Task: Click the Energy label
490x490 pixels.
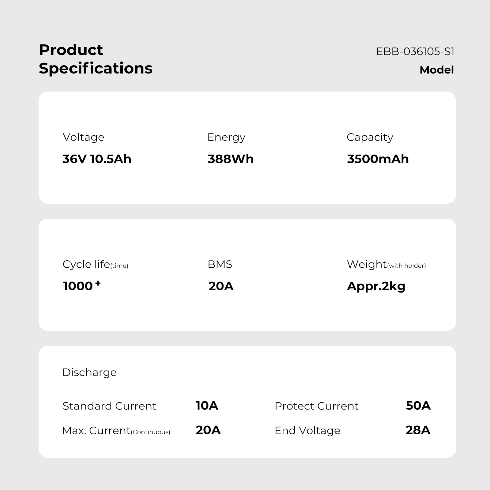Action: pos(226,137)
